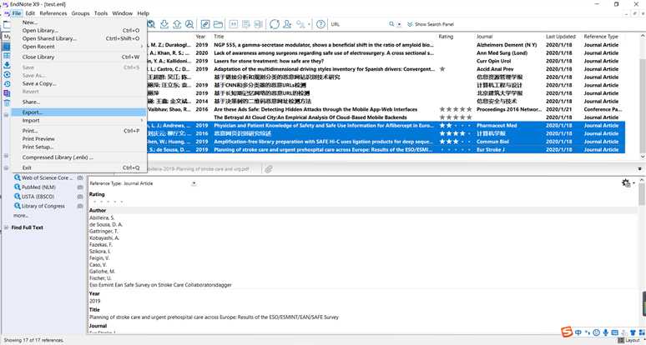Click the Return to Word Processor icon
Screen dimensions: 646x345
[x=259, y=24]
